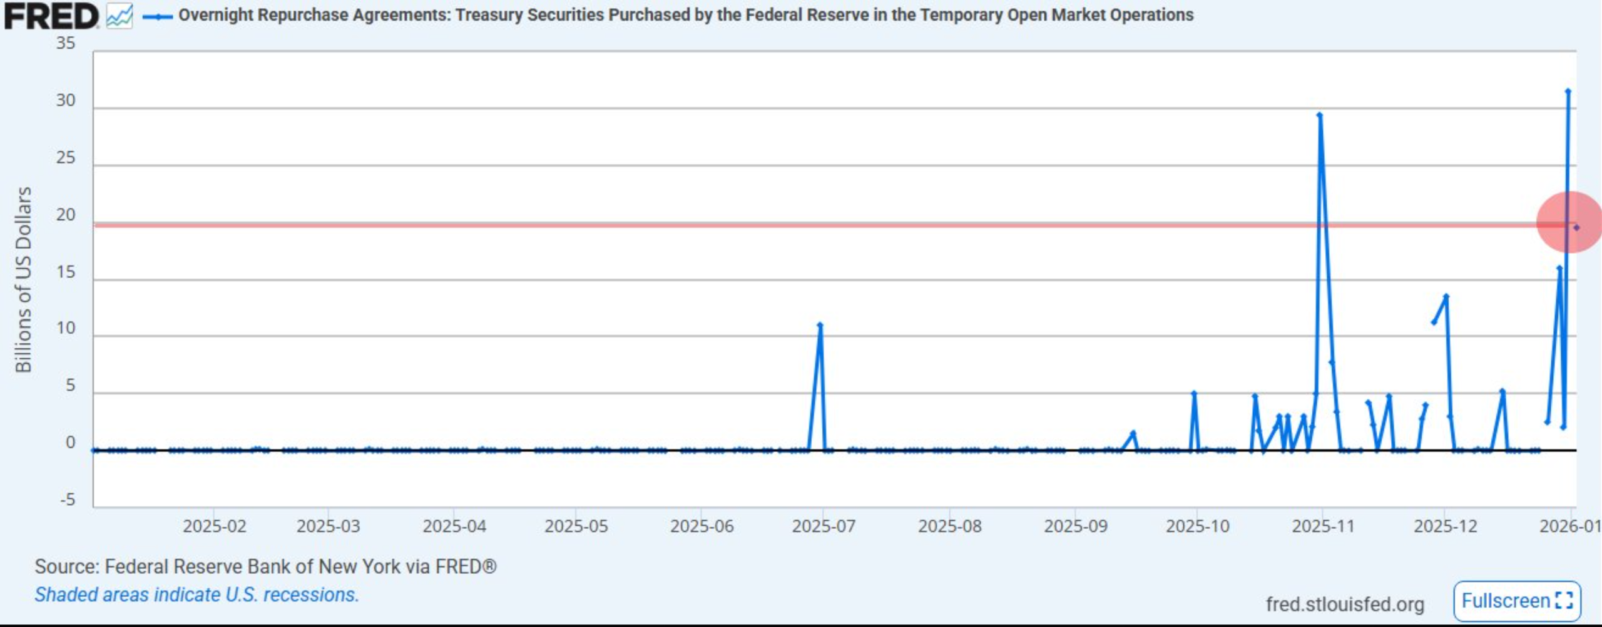Click the Billions of US Dollars axis title
This screenshot has width=1602, height=627.
pyautogui.click(x=23, y=279)
